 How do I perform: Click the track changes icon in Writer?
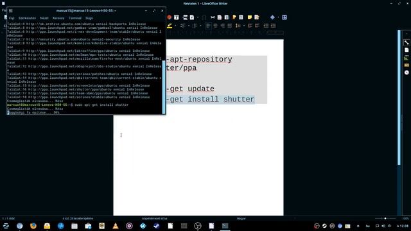point(257,17)
